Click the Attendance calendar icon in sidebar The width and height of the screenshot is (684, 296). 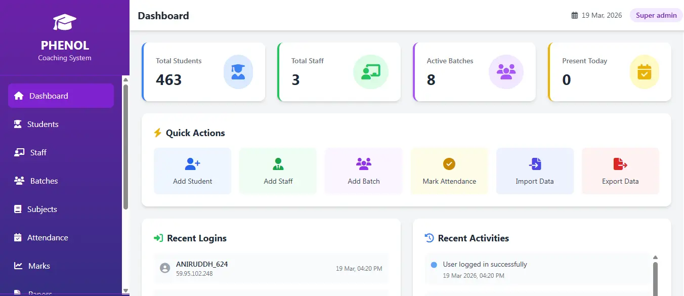click(18, 237)
